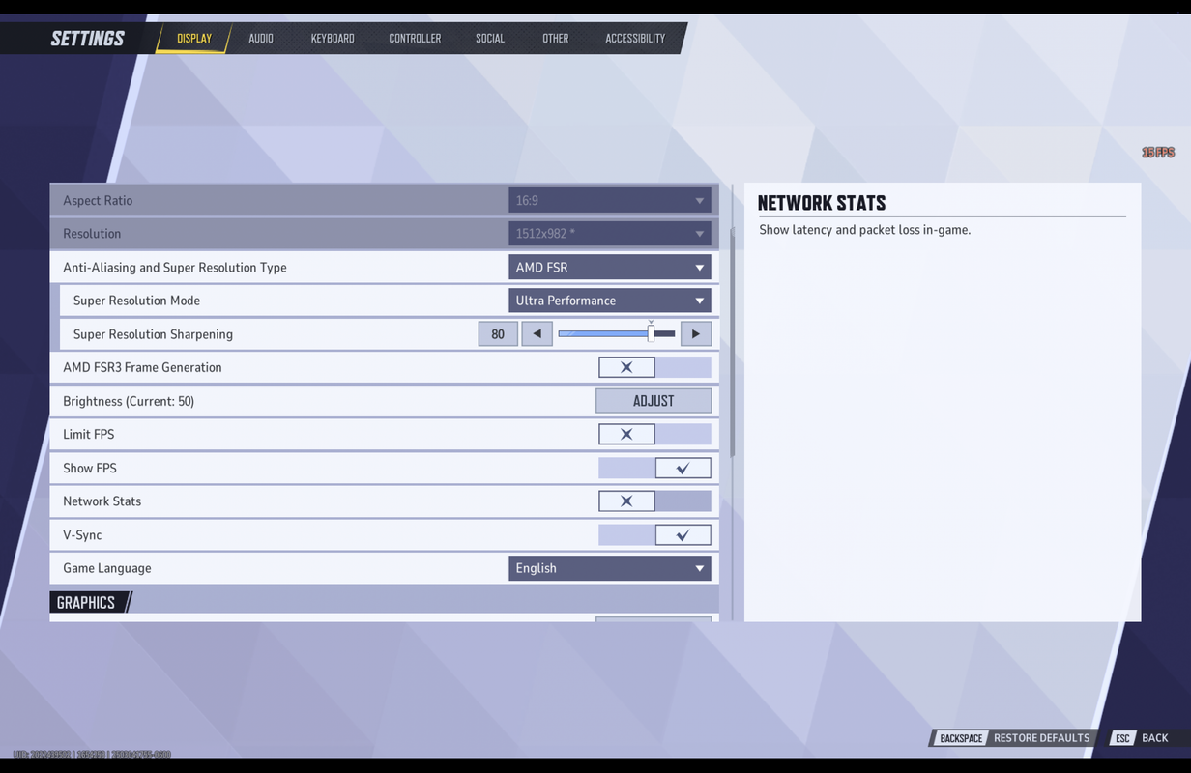Open the Accessibility settings tab
The image size is (1191, 773).
coord(635,39)
